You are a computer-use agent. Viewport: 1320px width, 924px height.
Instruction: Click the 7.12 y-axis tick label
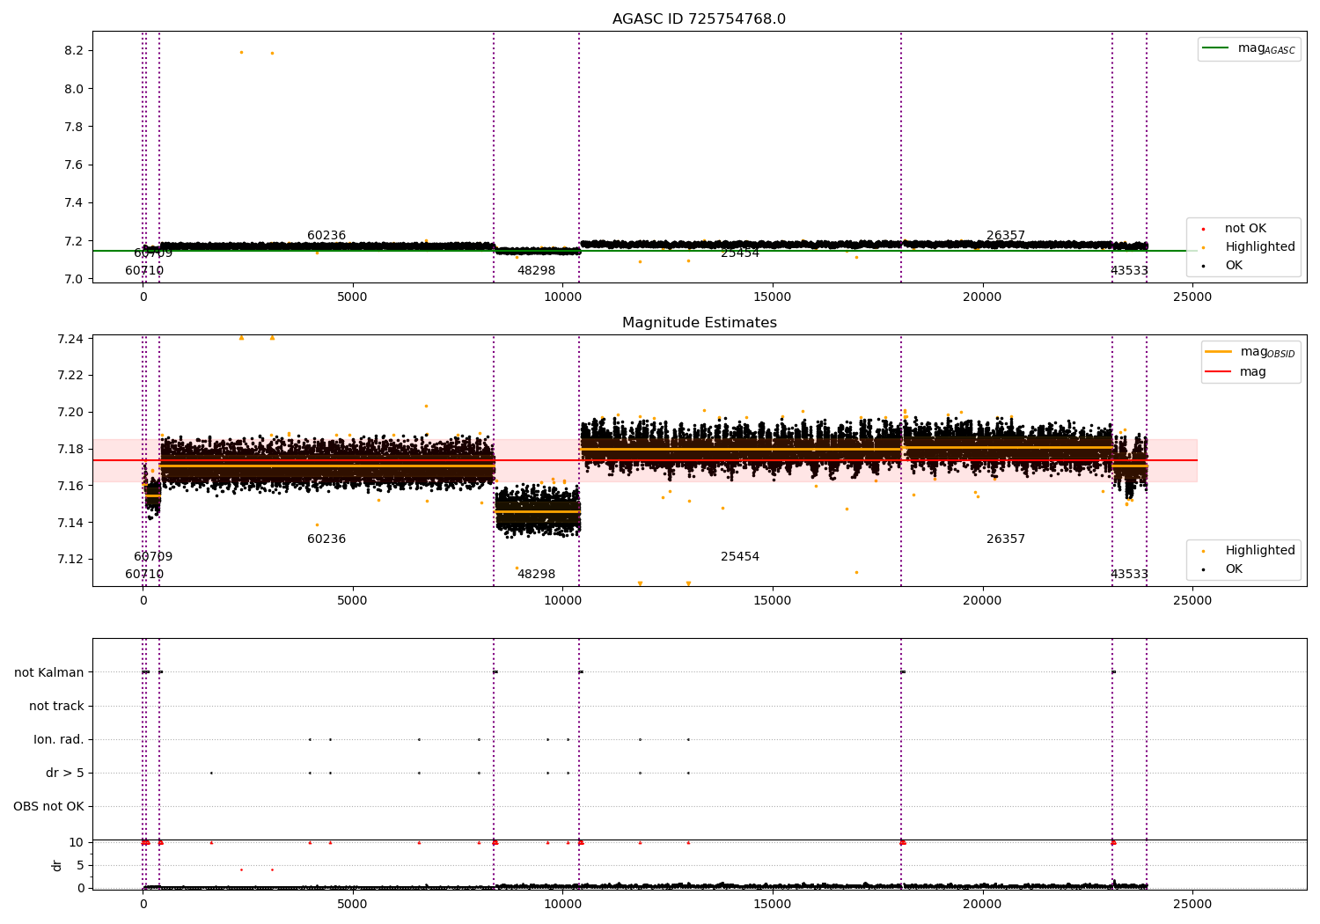pos(70,559)
